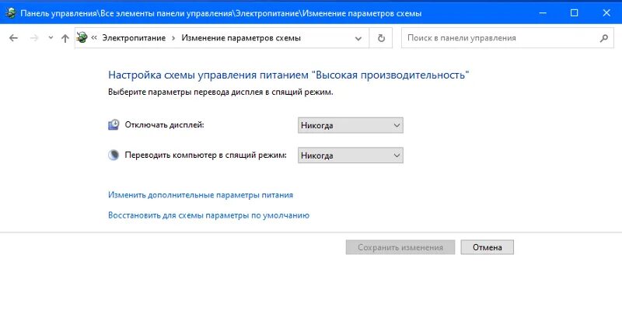Image resolution: width=622 pixels, height=335 pixels.
Task: Open recent locations dropdown arrow
Action: tap(51, 38)
